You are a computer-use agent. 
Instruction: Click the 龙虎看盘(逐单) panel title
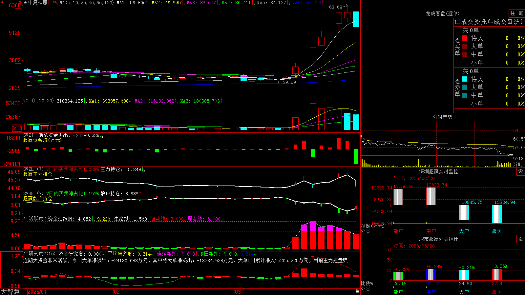pyautogui.click(x=442, y=14)
